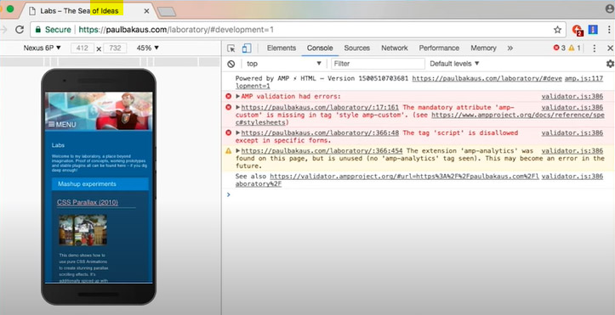Click the Mashup experiments heading on phone
Image resolution: width=615 pixels, height=315 pixels.
tap(100, 184)
